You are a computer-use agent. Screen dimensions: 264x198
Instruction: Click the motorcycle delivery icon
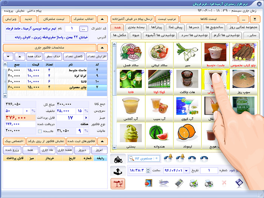click(118, 159)
